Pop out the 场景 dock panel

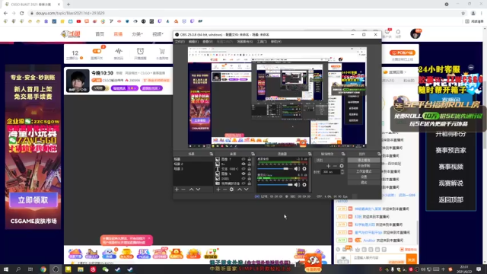[x=212, y=154]
